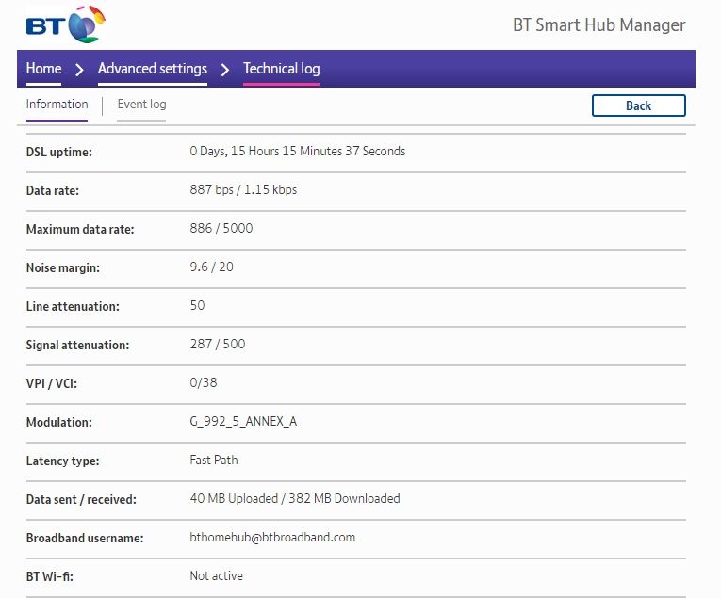Image resolution: width=721 pixels, height=598 pixels.
Task: Click the Latency type label
Action: [62, 461]
